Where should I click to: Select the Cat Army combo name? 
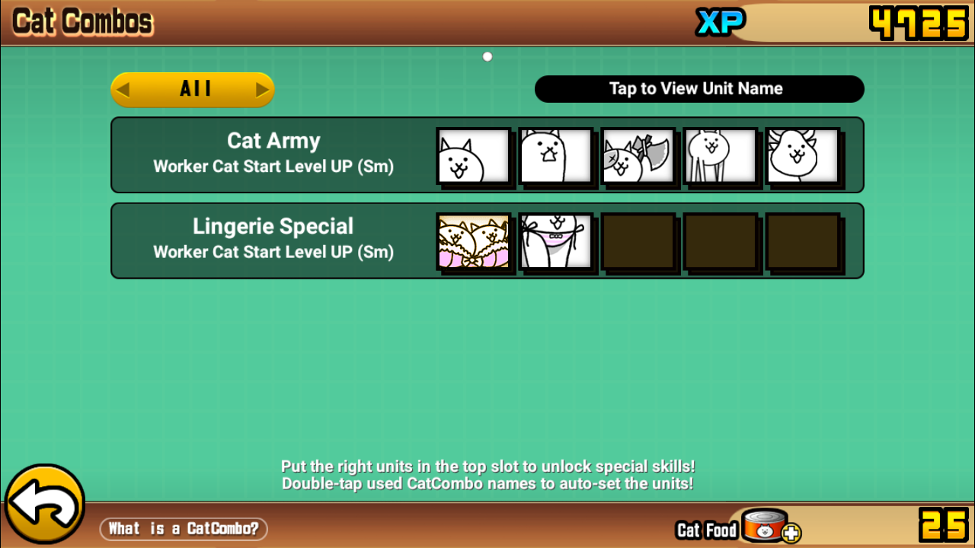(273, 141)
